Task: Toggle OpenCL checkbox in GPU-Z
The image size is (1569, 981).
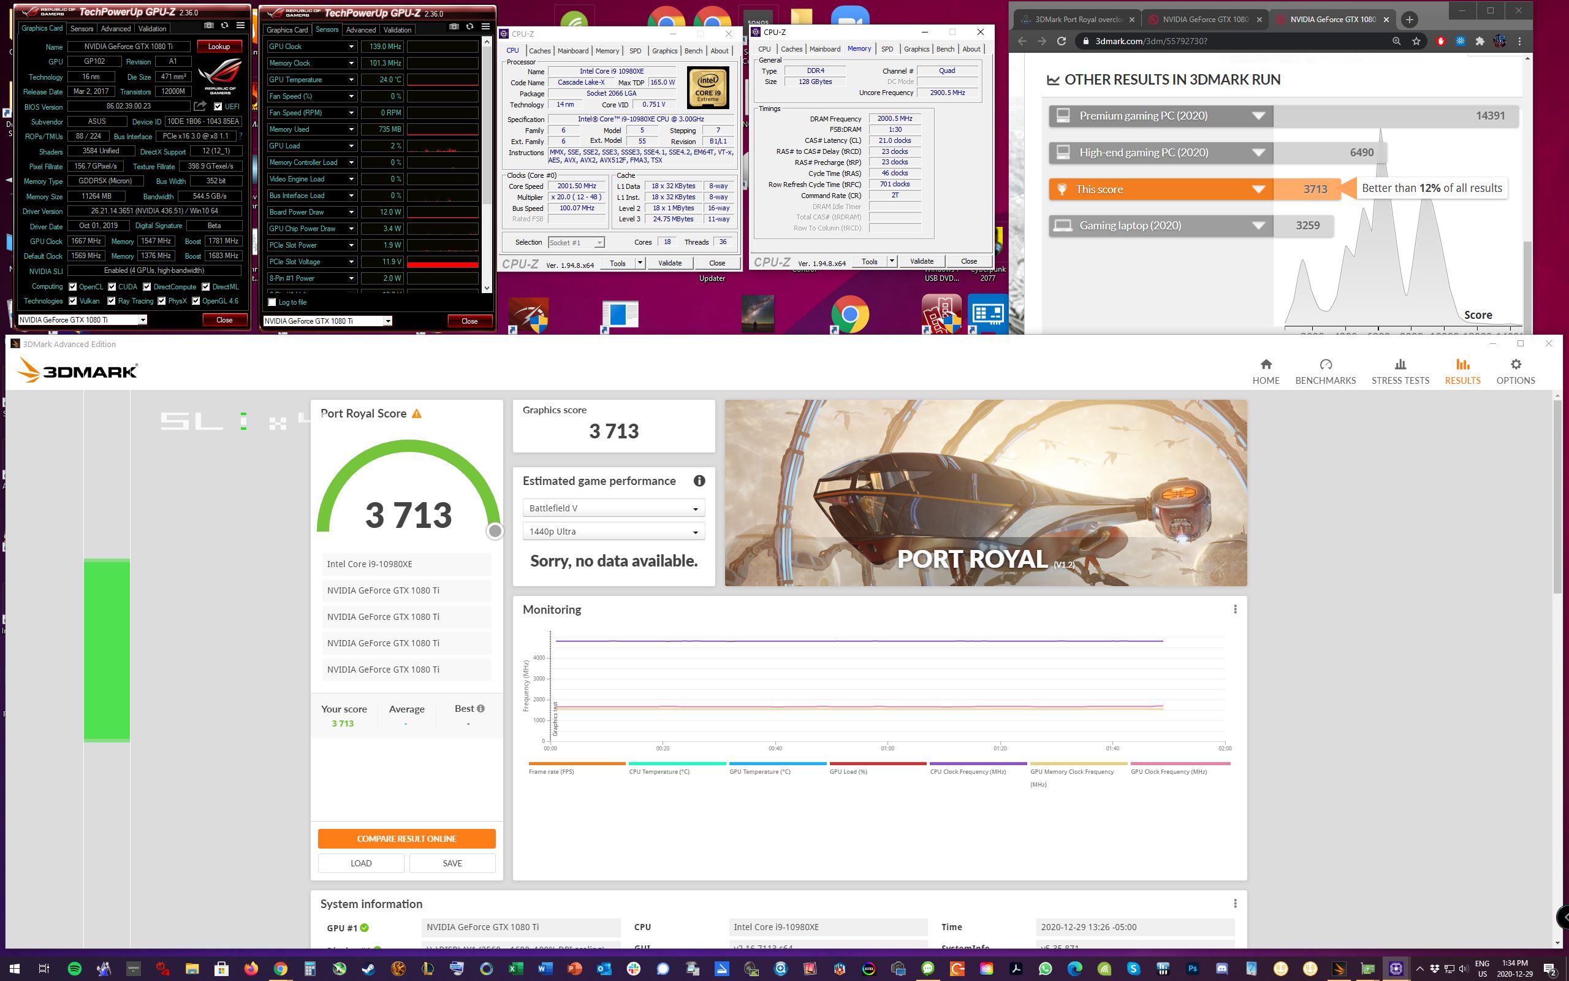Action: 72,287
